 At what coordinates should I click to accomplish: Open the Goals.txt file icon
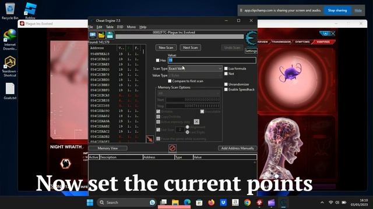(x=10, y=91)
